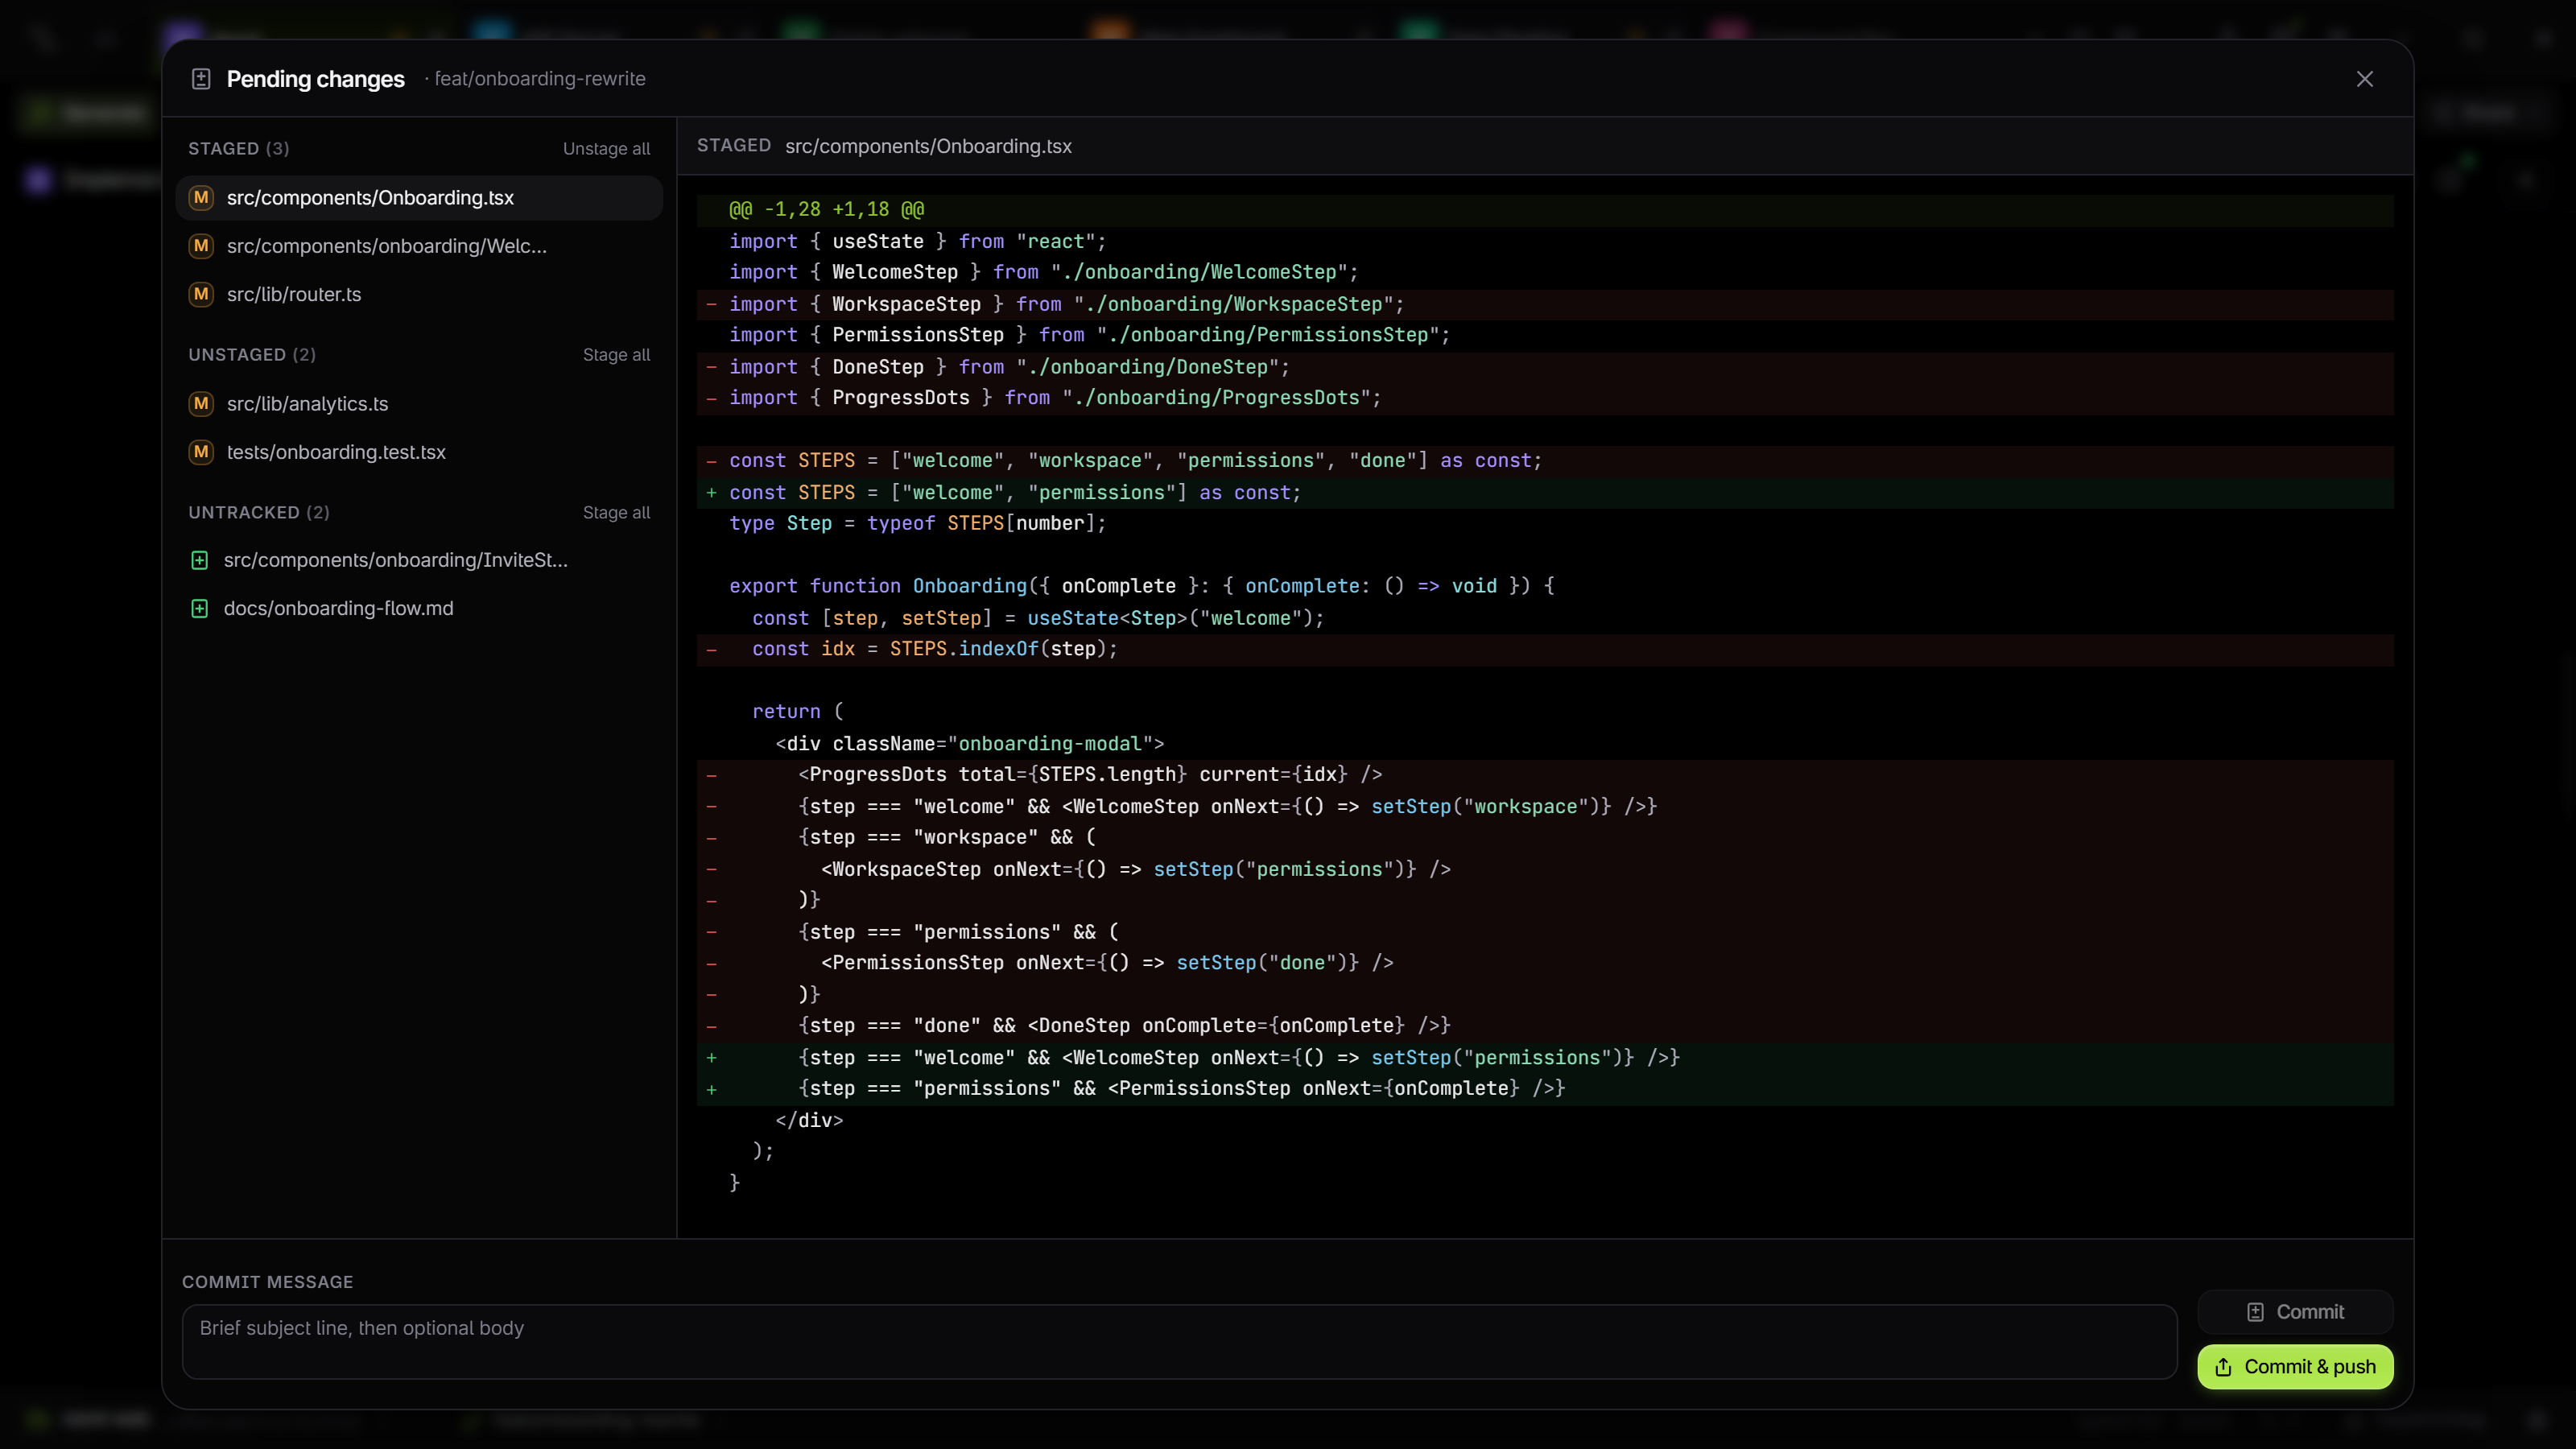Click the modified badge on analytics.ts
2576x1449 pixels.
[201, 404]
